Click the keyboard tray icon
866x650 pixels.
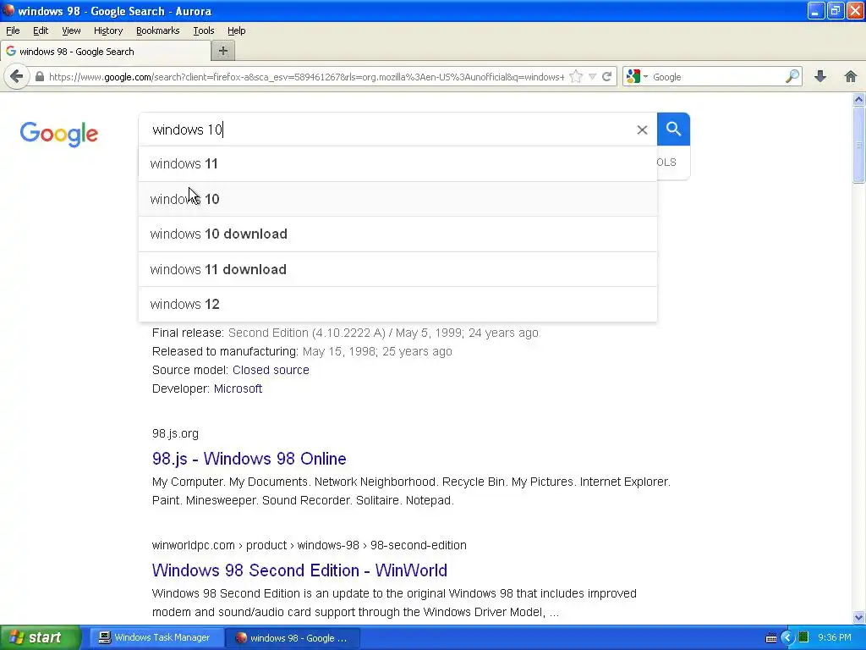point(771,638)
